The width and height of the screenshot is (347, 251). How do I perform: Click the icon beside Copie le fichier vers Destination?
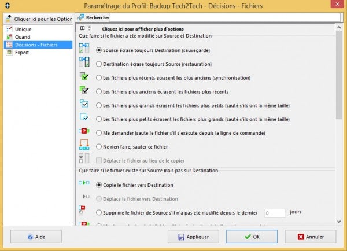coord(84,184)
